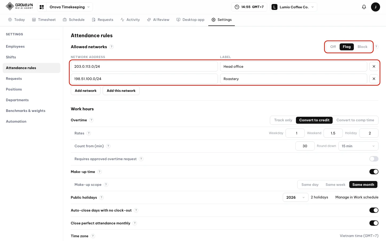The height and width of the screenshot is (241, 386).
Task: Show help for Requires approved overtime request
Action: [x=141, y=159]
